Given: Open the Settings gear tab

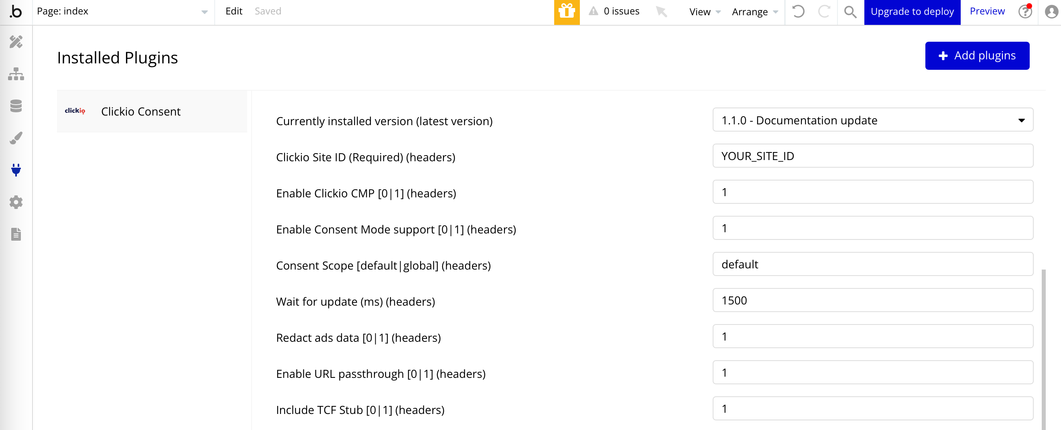Looking at the screenshot, I should (16, 202).
